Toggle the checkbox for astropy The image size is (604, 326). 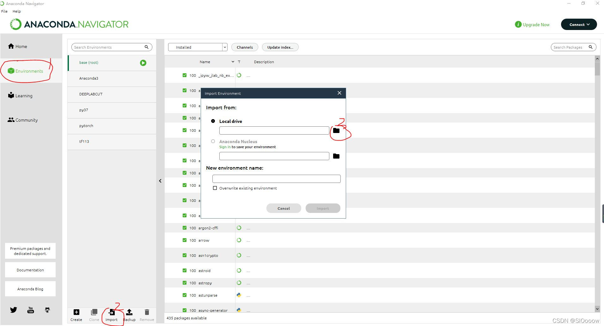click(185, 283)
